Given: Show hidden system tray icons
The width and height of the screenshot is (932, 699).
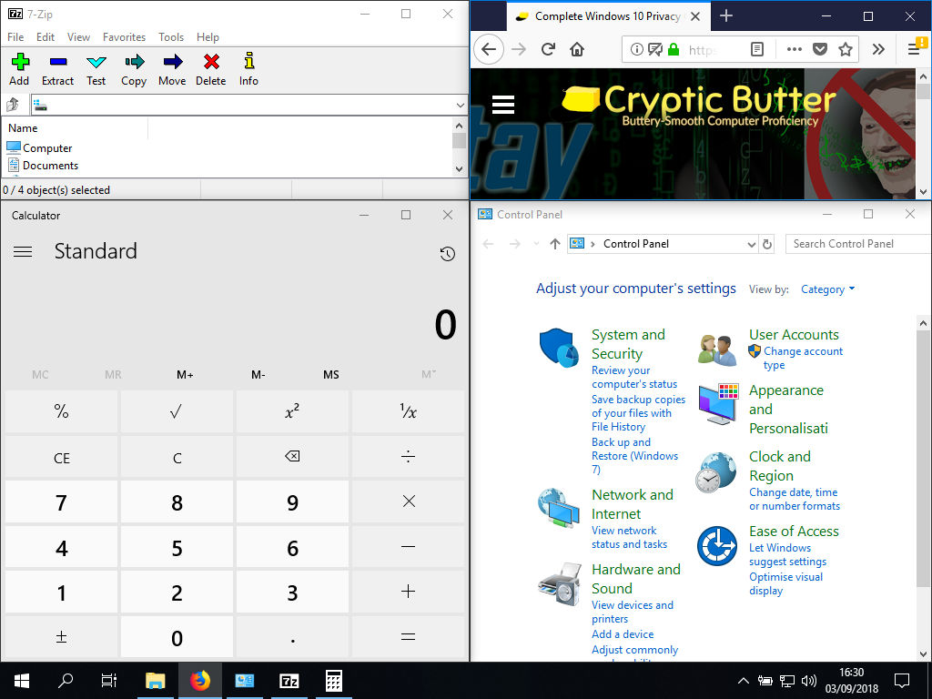Looking at the screenshot, I should [743, 681].
